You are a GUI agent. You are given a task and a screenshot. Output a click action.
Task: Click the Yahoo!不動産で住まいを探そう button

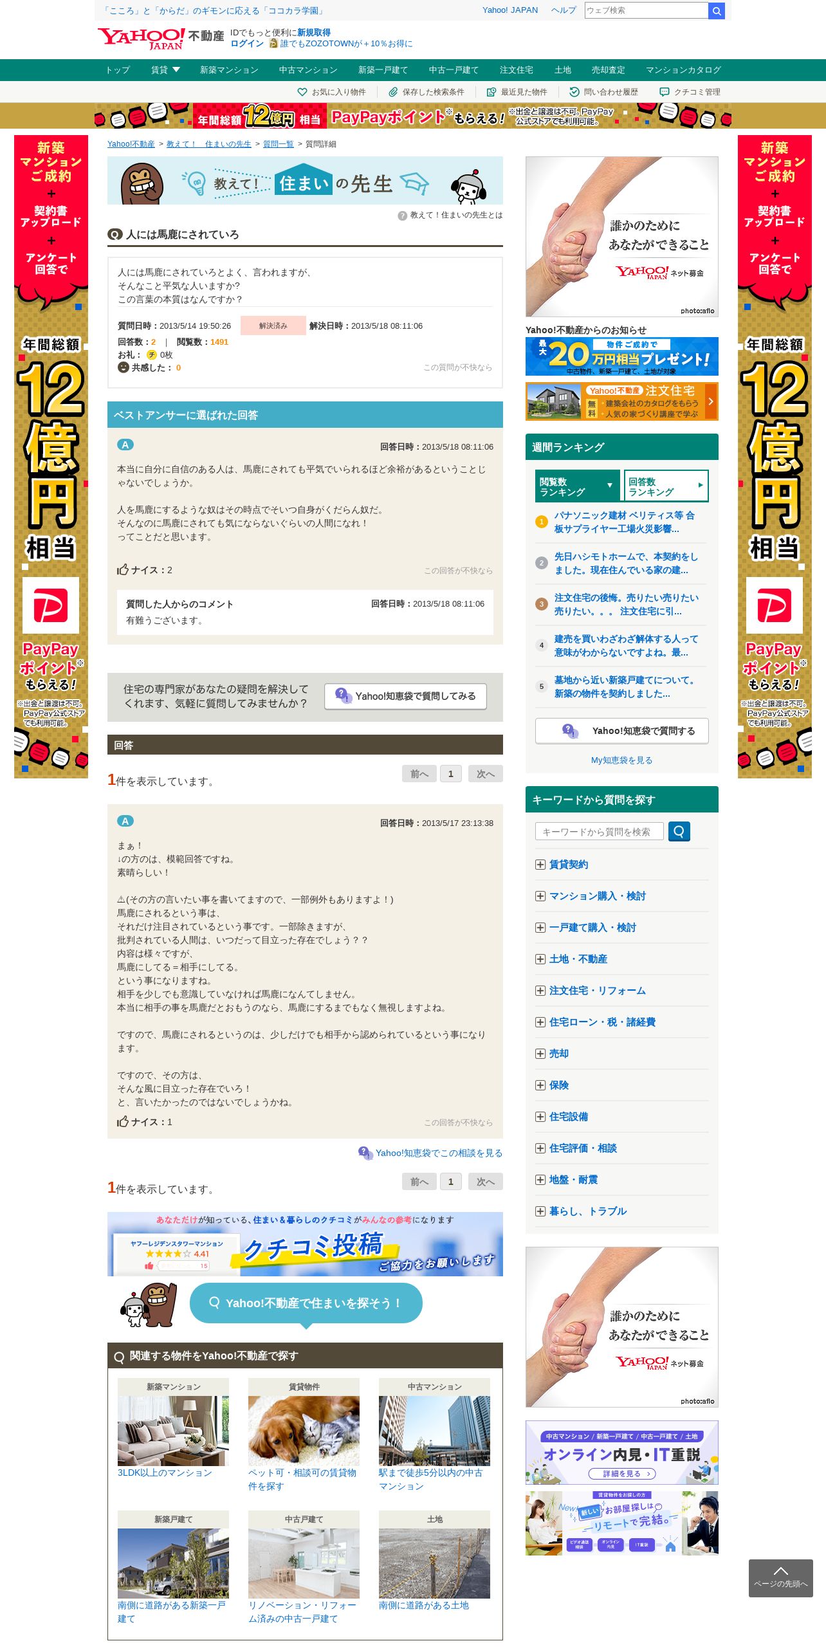(x=306, y=1303)
